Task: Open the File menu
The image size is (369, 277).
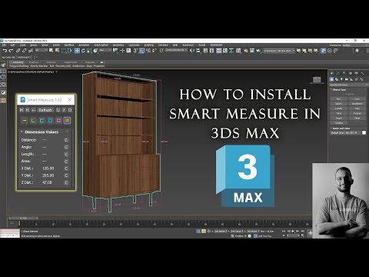Action: point(4,45)
